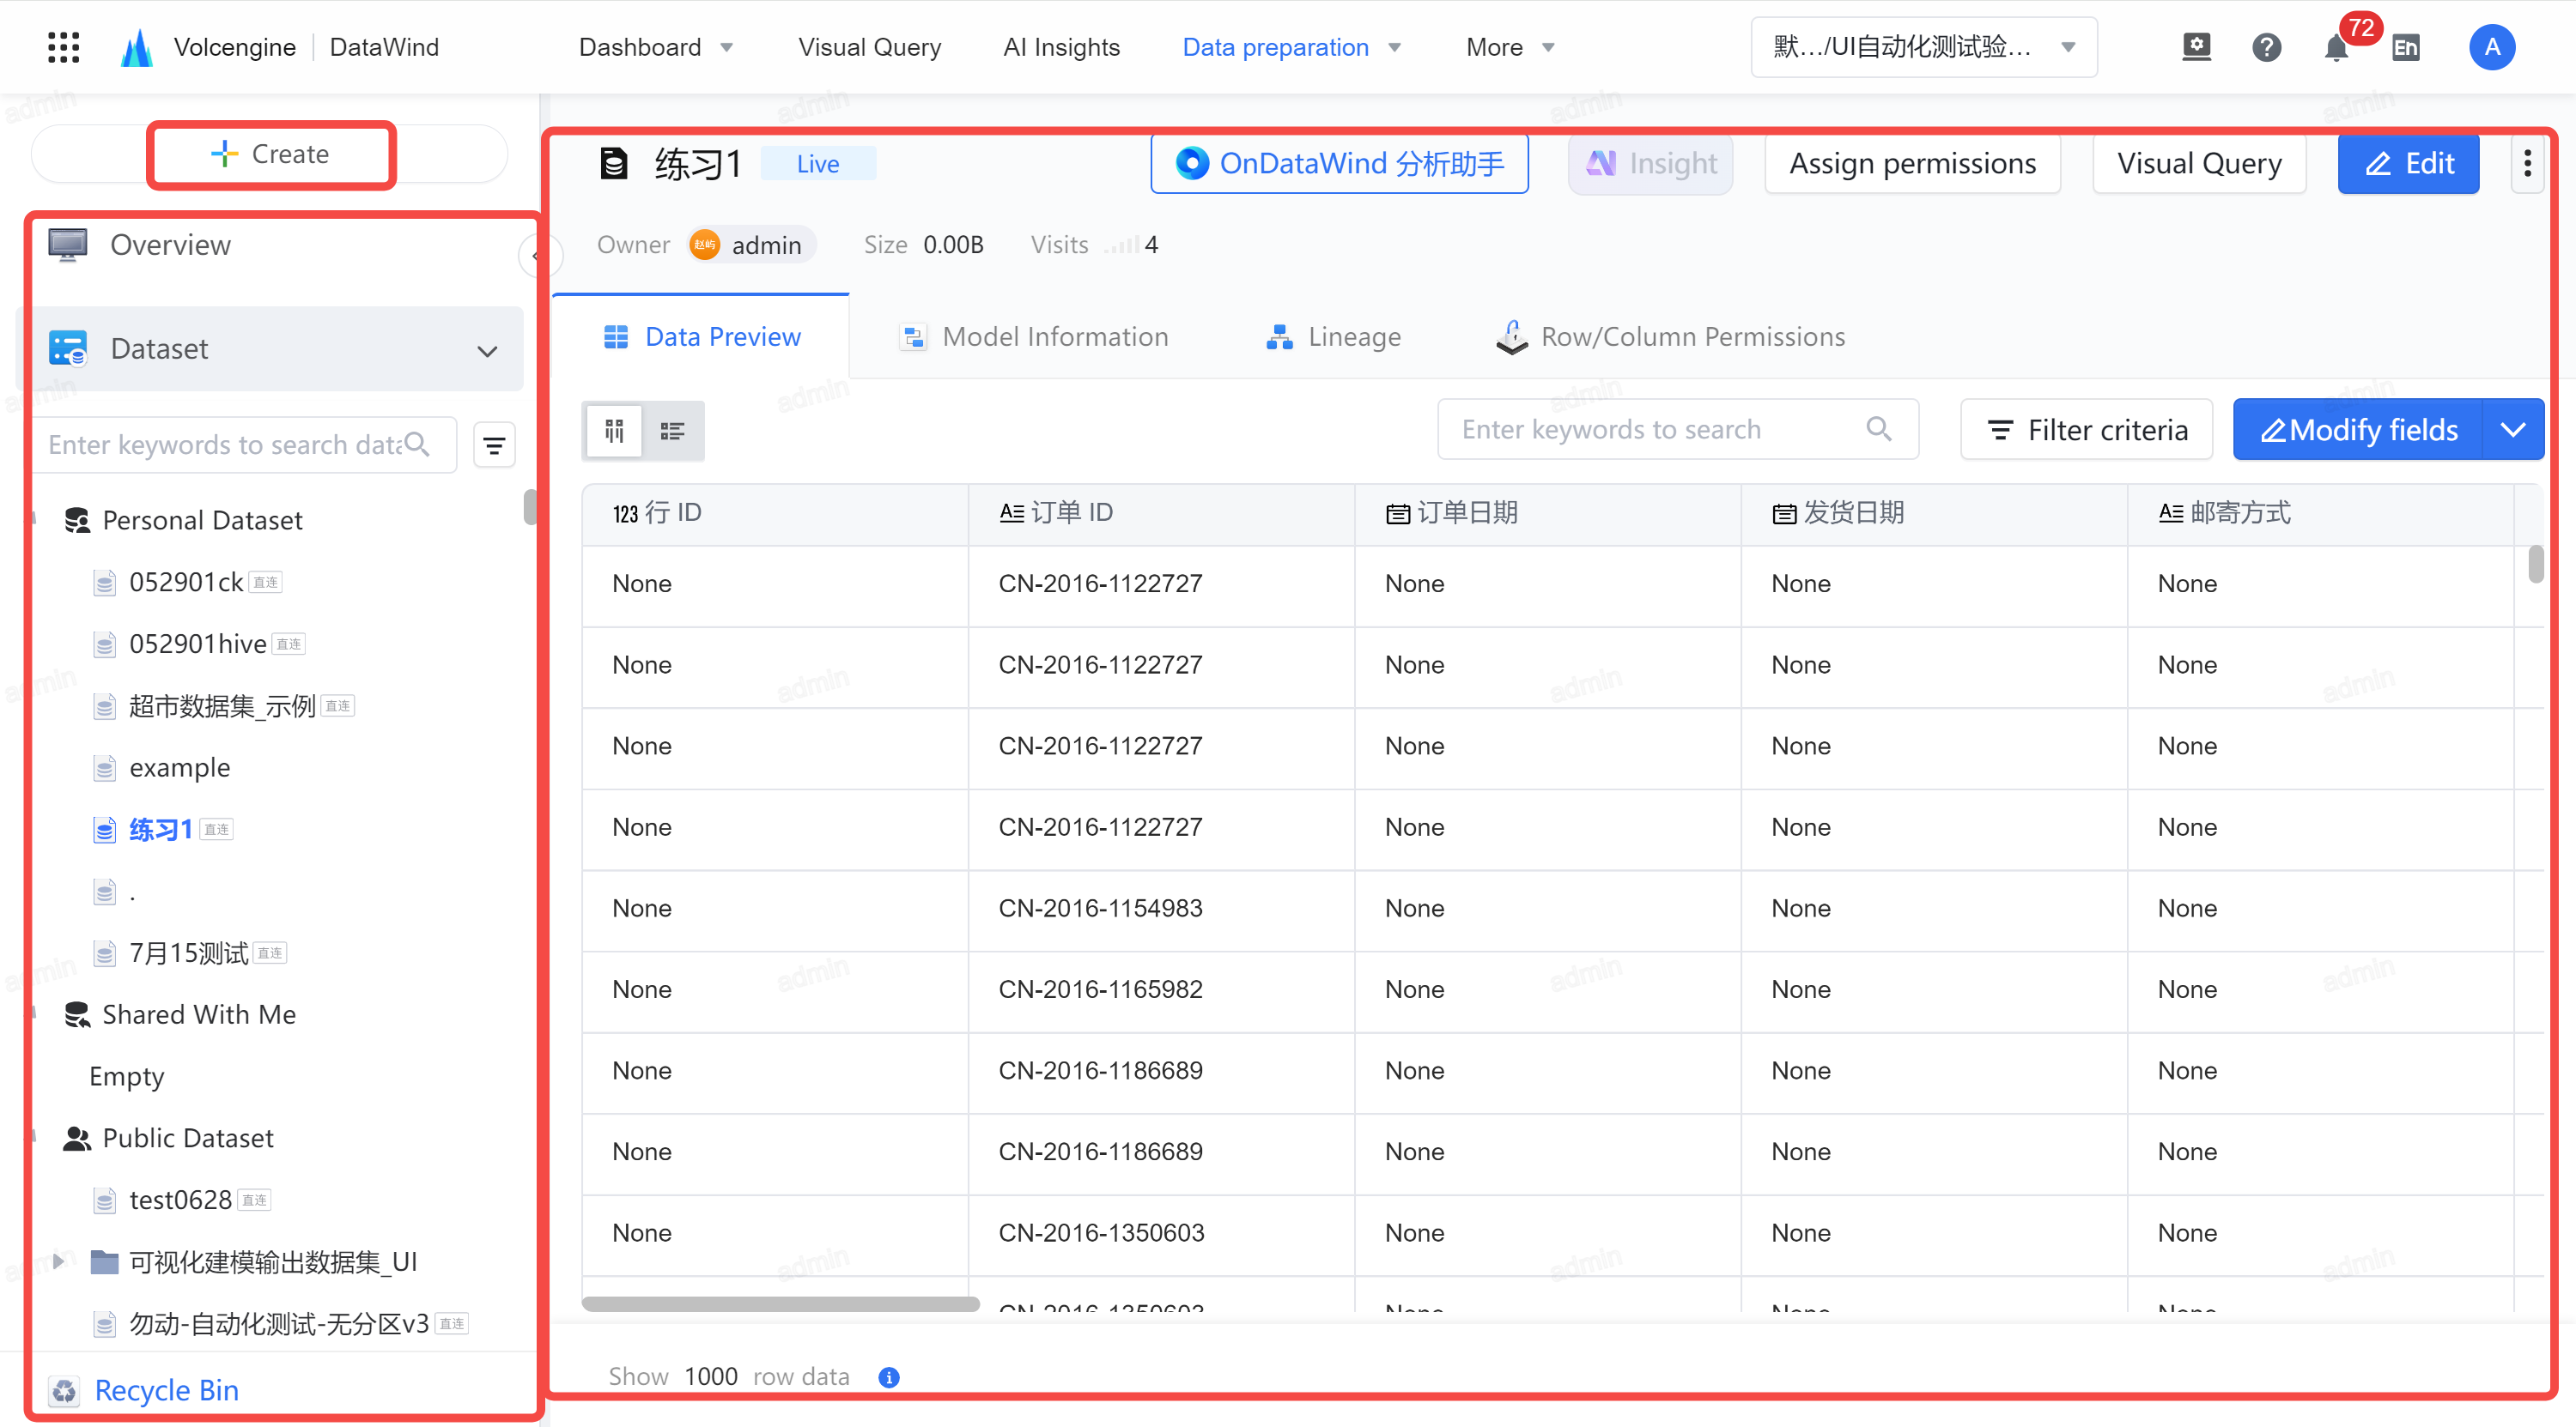The image size is (2576, 1427).
Task: Open the Visual Query menu item
Action: (x=869, y=47)
